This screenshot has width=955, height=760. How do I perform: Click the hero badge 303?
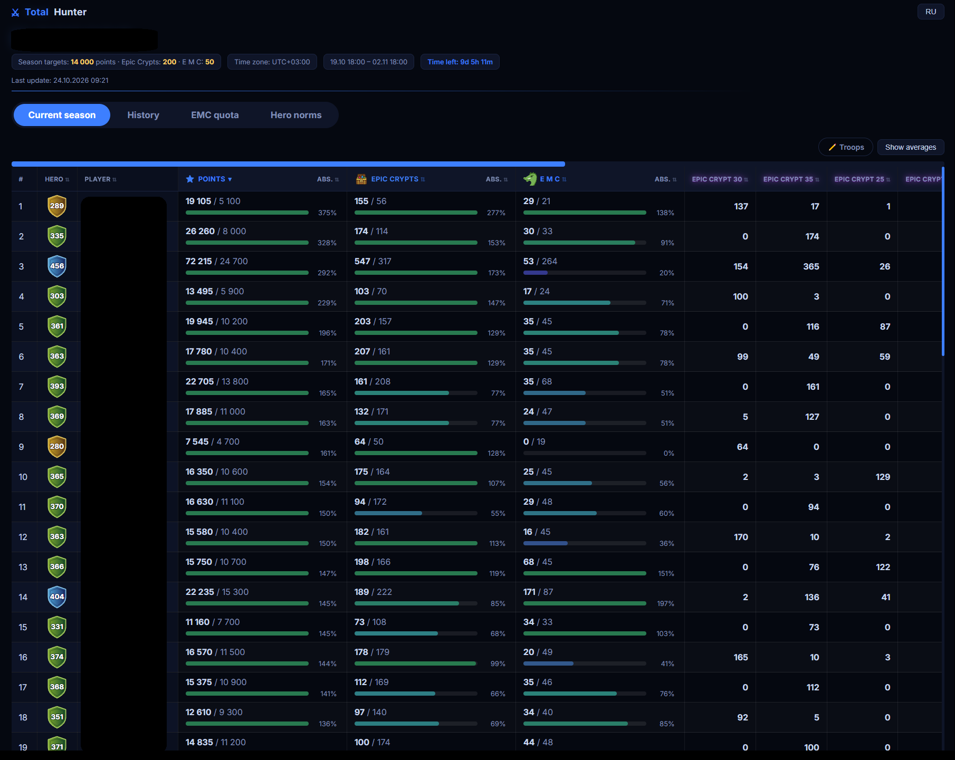pos(57,296)
